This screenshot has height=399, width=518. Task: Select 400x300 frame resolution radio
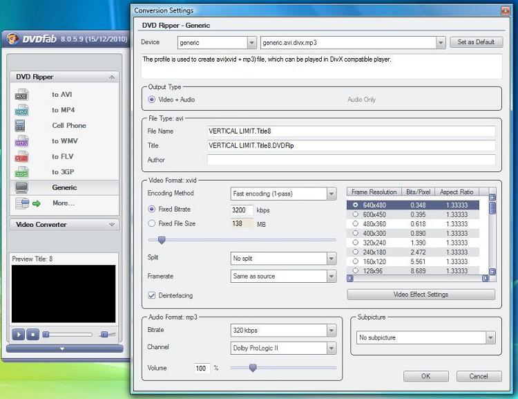356,233
